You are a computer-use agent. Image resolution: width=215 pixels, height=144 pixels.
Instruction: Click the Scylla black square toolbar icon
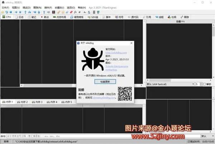pyautogui.click(x=54, y=12)
